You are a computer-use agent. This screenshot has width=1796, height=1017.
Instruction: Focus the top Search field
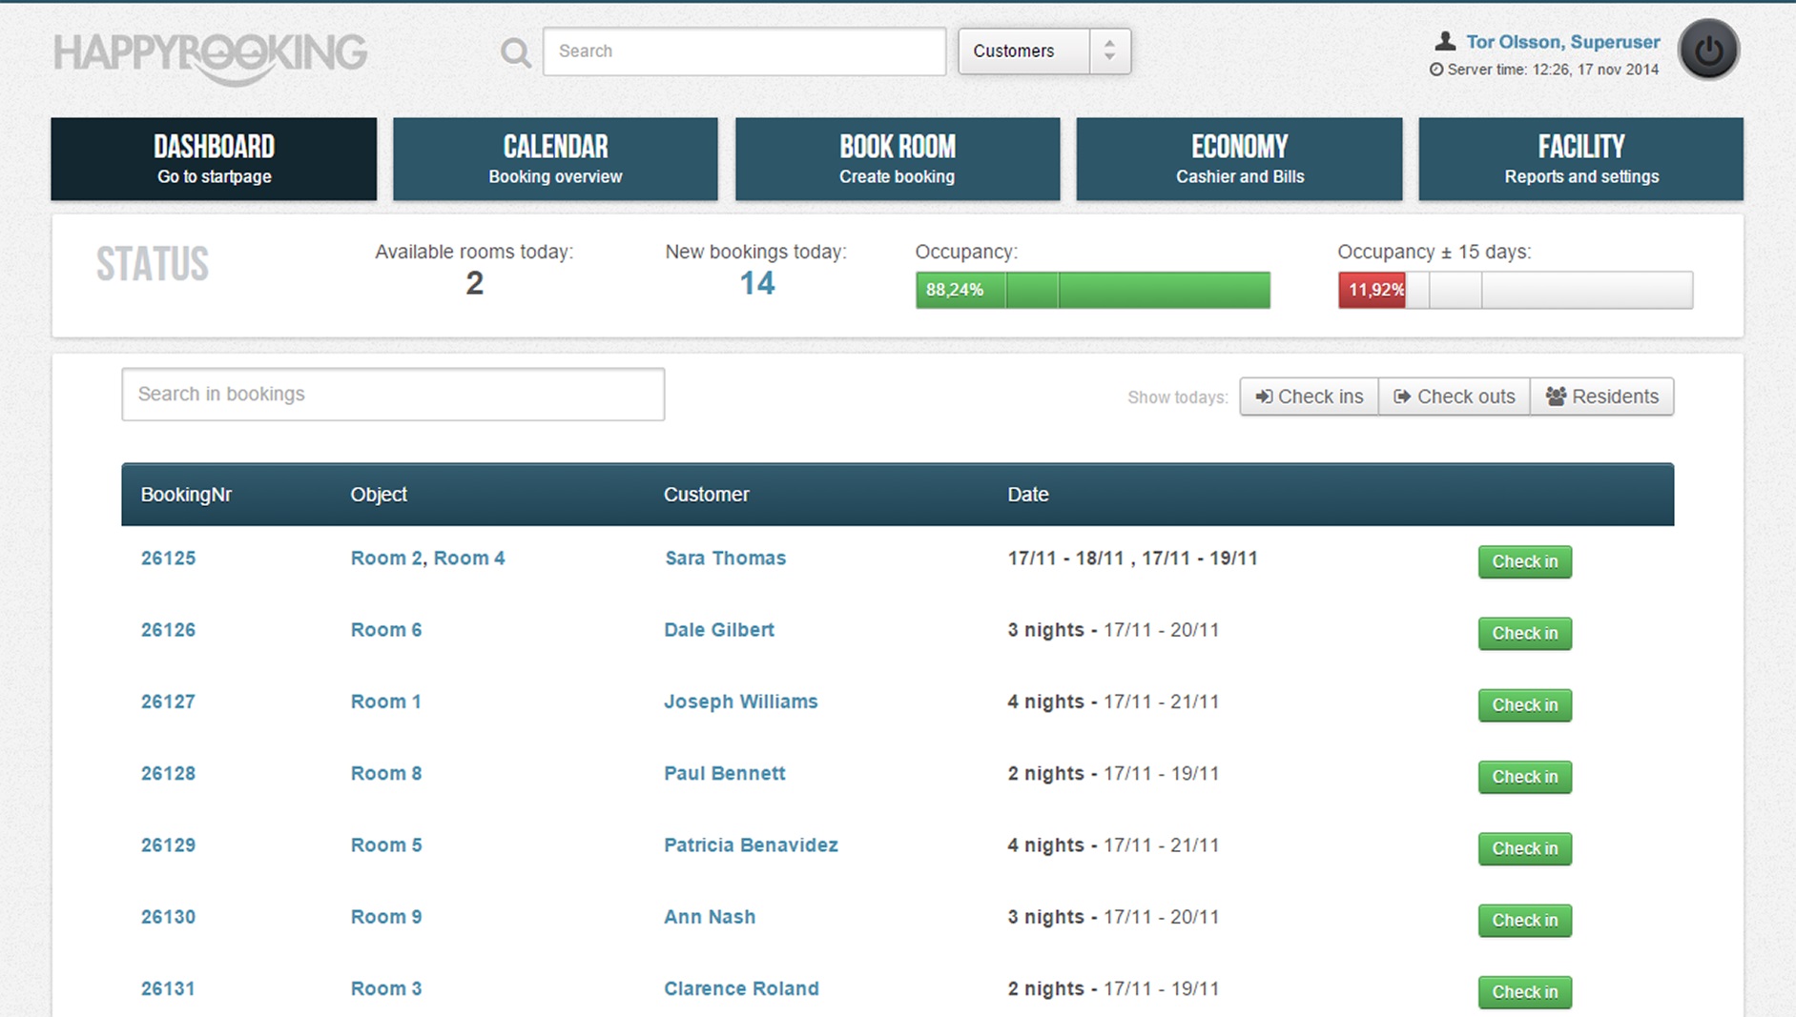pos(744,51)
